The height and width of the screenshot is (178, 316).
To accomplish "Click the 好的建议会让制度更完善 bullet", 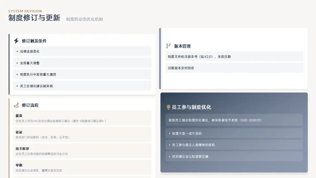I will point(234,156).
